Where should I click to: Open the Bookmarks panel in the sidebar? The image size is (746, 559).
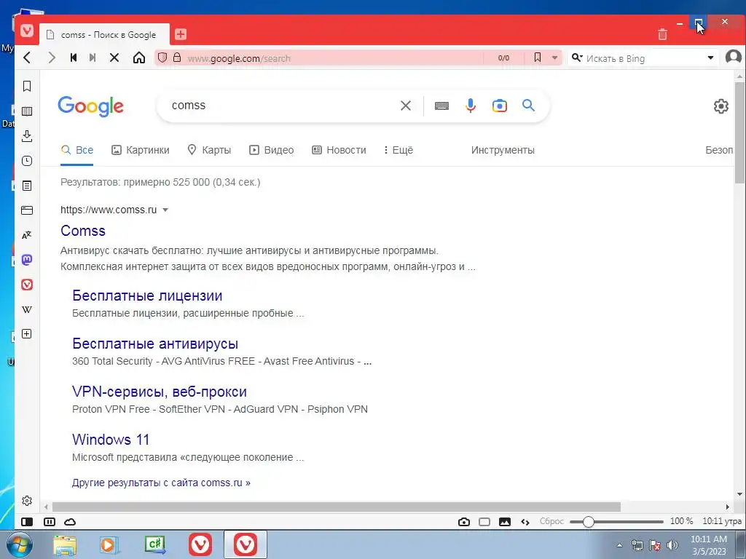tap(27, 86)
